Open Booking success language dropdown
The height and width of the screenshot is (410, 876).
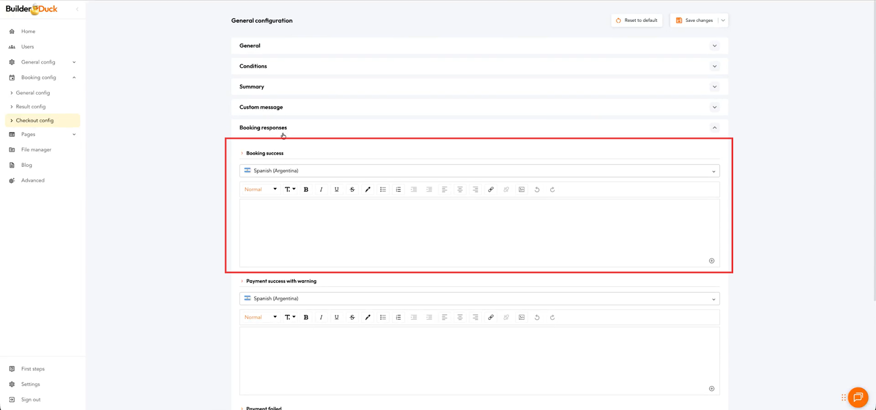click(479, 171)
